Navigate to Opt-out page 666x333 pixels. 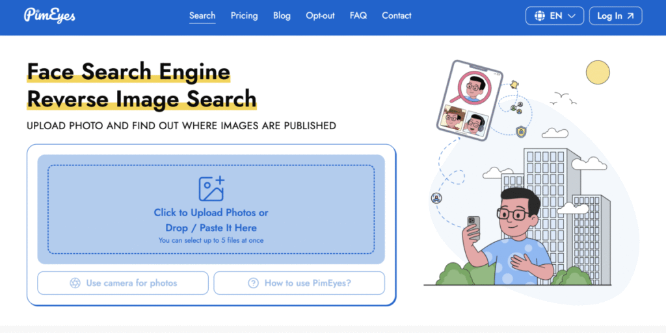320,16
